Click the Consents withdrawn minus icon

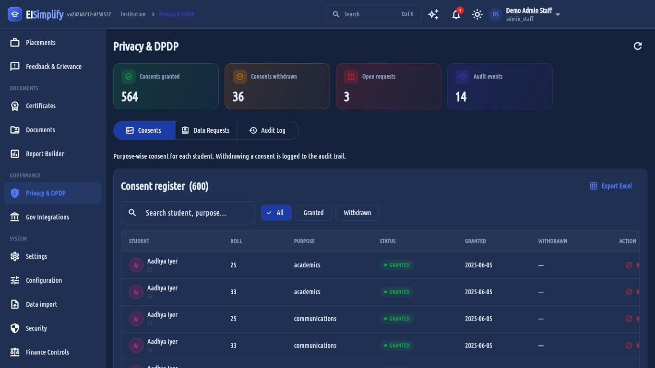[x=240, y=77]
